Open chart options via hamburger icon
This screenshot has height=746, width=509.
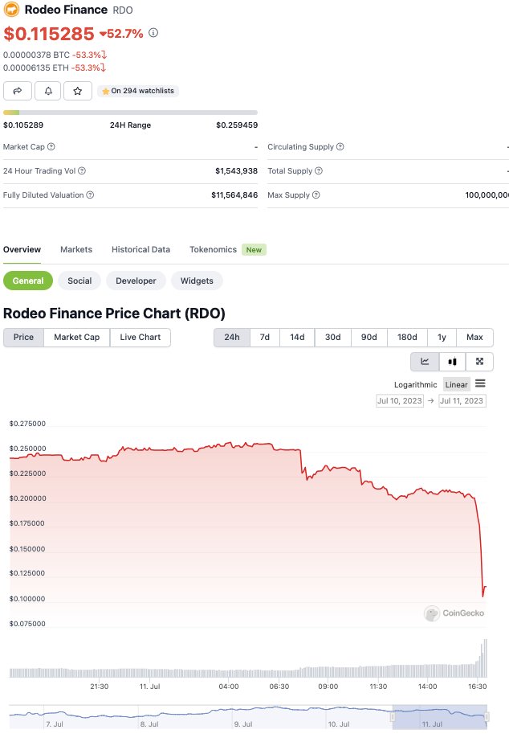(480, 384)
